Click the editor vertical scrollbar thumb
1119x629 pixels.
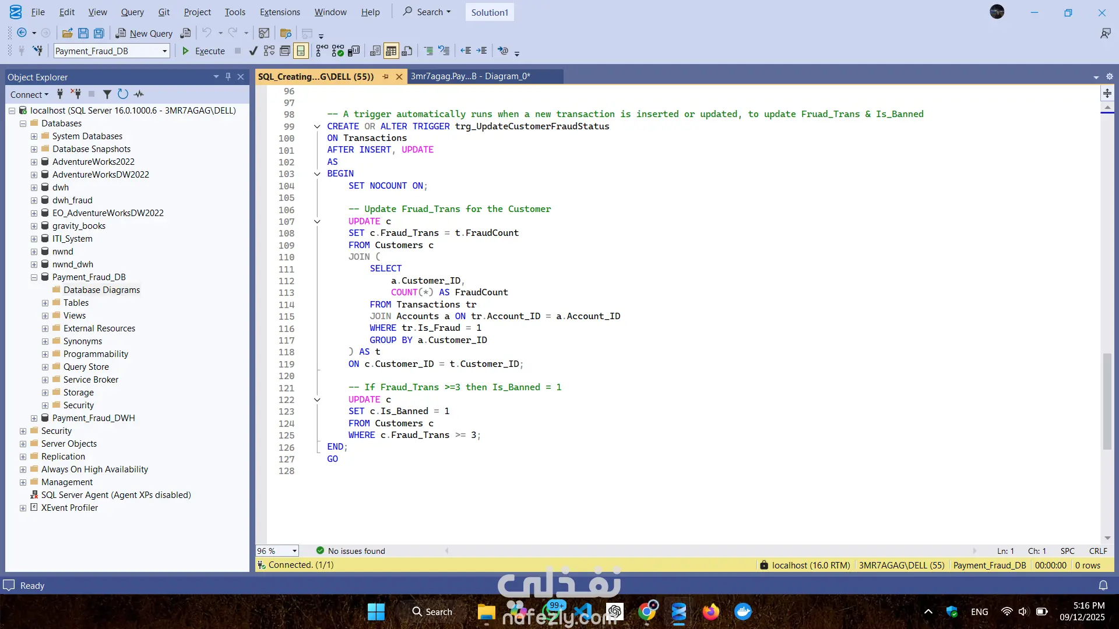[x=1107, y=402]
